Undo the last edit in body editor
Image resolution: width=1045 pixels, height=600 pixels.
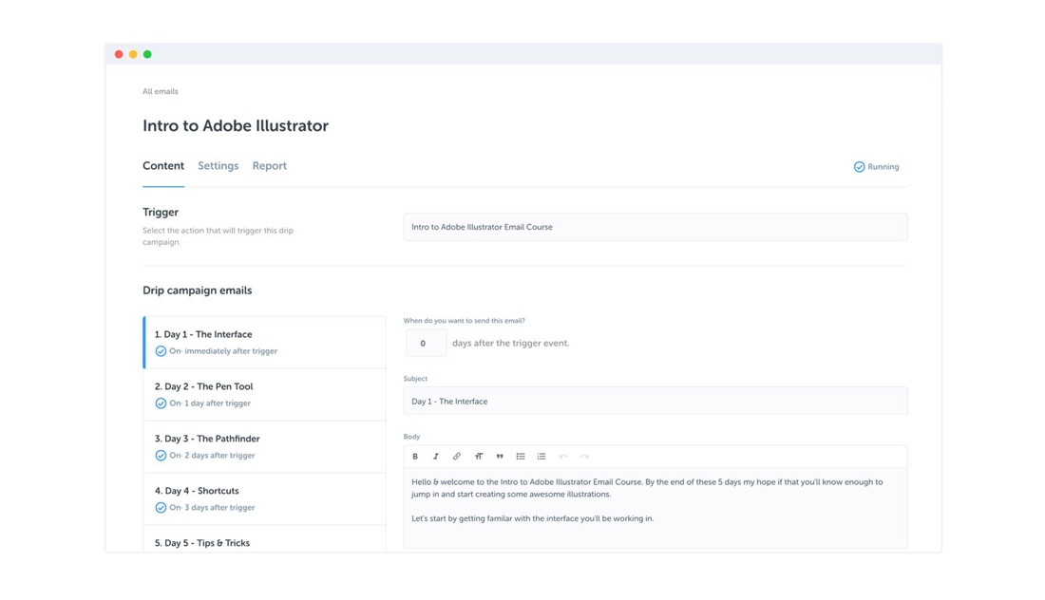pyautogui.click(x=563, y=456)
